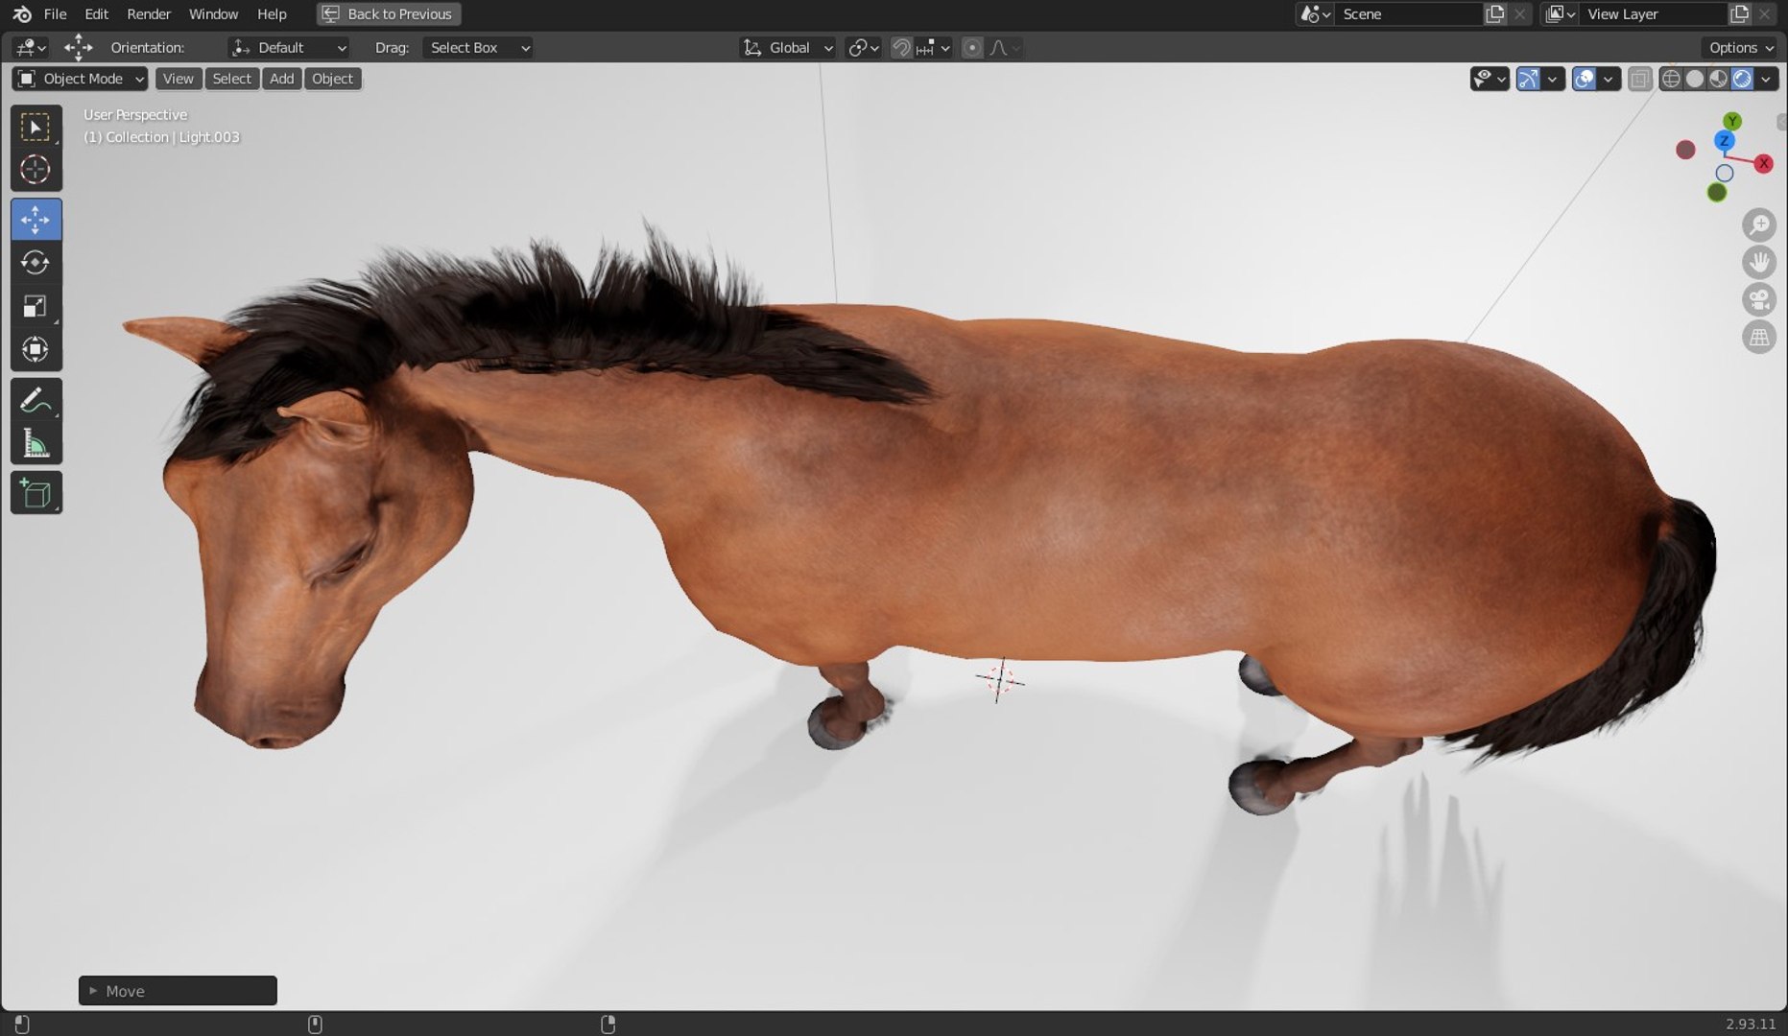Image resolution: width=1788 pixels, height=1036 pixels.
Task: Open the Orientation Default dropdown
Action: click(289, 48)
